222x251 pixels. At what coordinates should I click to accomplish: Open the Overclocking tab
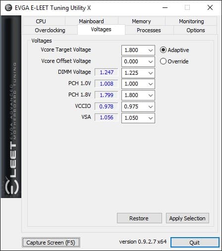50,30
